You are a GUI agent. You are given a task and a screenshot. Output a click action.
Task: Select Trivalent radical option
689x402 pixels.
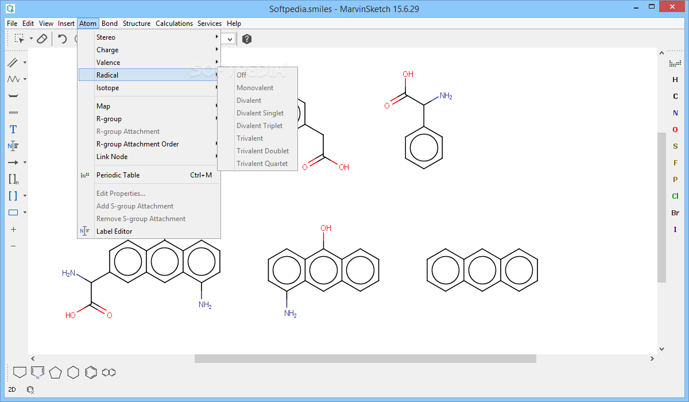(258, 138)
